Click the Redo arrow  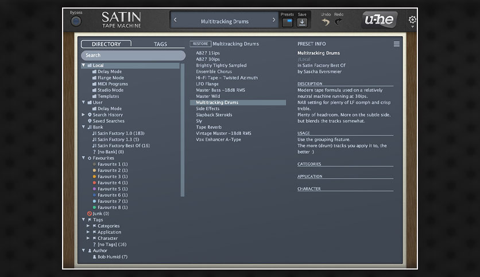click(339, 22)
